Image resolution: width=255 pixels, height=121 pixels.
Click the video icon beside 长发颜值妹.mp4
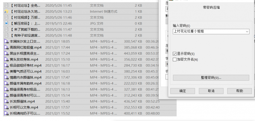click(x=6, y=101)
